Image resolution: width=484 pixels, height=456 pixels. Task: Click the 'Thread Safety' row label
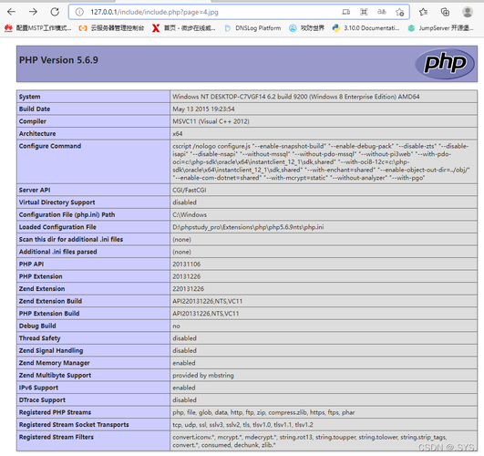click(40, 338)
